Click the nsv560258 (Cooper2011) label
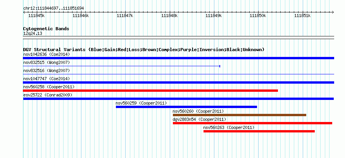This screenshot has height=158, width=345. 49,87
